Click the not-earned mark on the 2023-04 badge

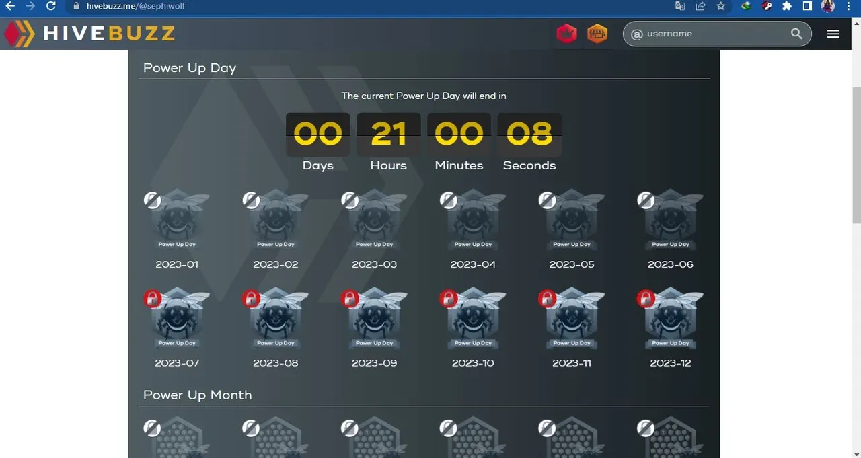pos(449,200)
